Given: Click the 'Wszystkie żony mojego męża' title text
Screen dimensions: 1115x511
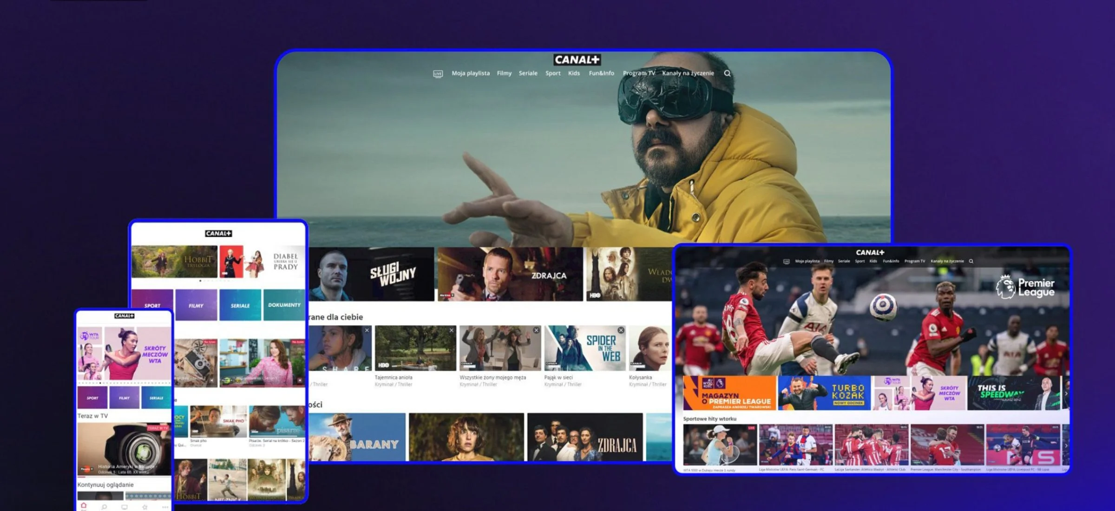Looking at the screenshot, I should point(492,378).
